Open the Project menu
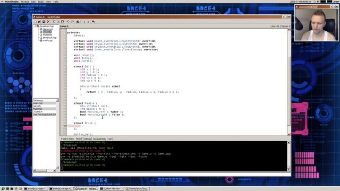340x191 pixels. click(25, 2)
